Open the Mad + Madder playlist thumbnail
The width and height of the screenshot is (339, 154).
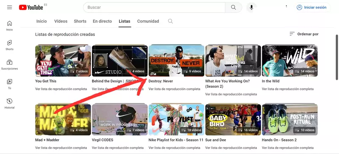coord(63,119)
